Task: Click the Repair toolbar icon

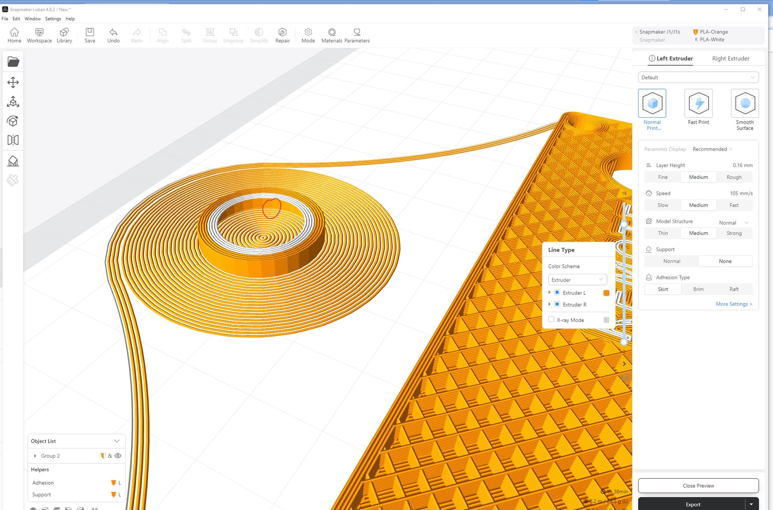Action: tap(282, 35)
